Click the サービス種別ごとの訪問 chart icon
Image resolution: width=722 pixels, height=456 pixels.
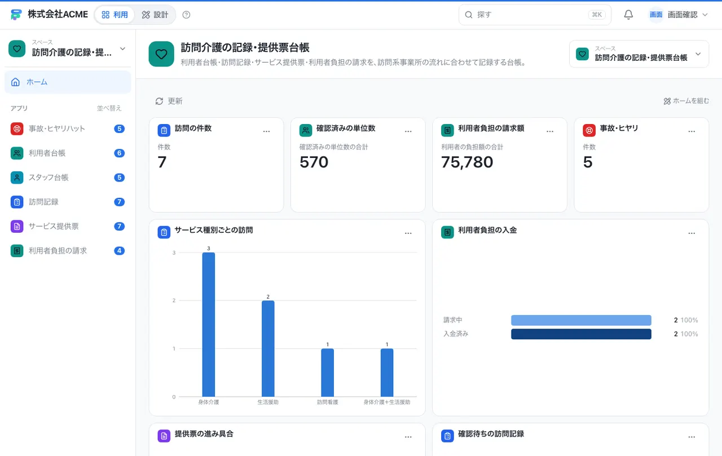click(164, 232)
